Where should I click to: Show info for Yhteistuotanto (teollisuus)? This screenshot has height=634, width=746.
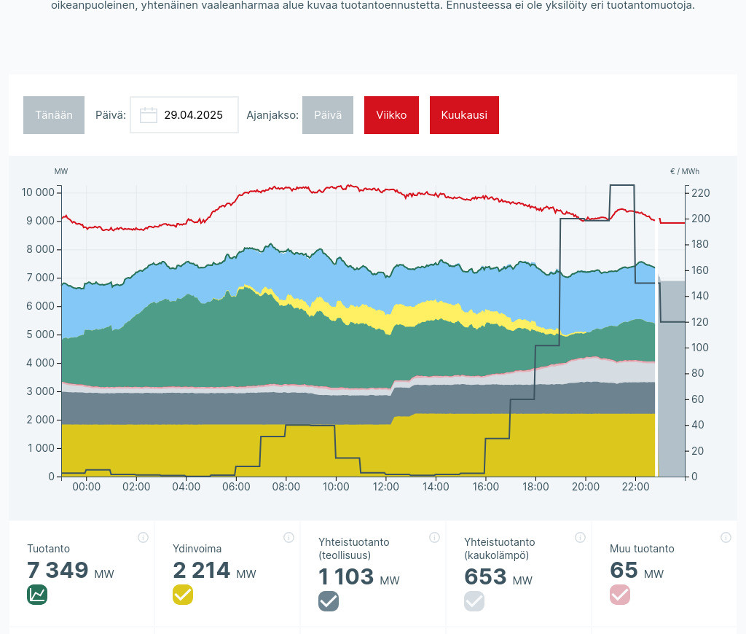click(x=434, y=538)
